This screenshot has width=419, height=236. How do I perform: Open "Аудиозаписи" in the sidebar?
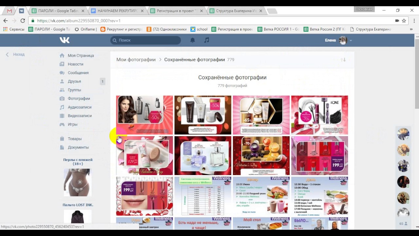80,107
